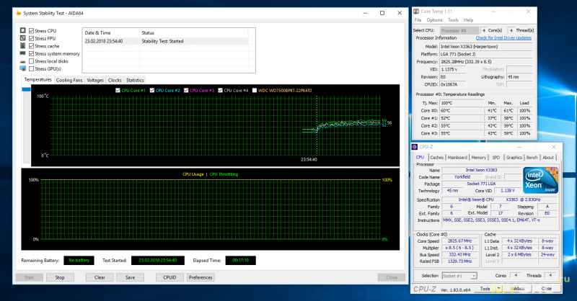Click the blue graph scale slider left of temperature chart
577x301 pixels.
26,89
